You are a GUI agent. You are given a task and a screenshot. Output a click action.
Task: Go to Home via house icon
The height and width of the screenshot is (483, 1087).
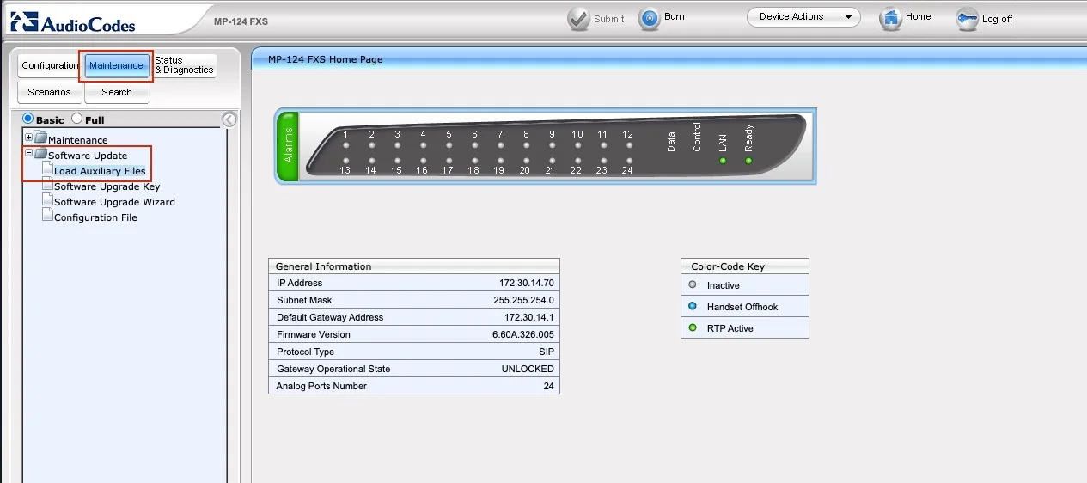tap(890, 19)
